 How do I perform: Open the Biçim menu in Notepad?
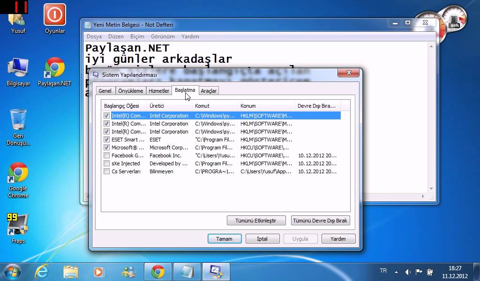pos(137,37)
